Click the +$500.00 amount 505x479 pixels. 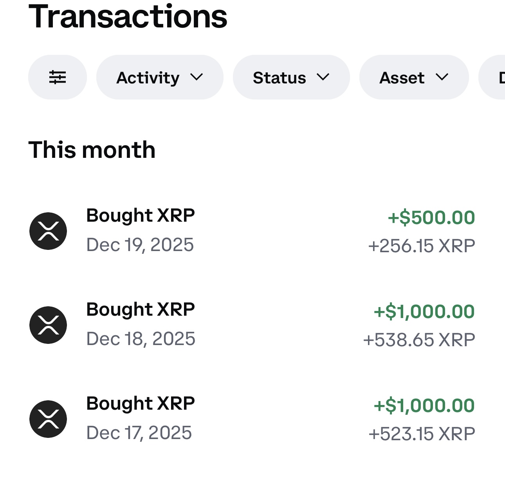coord(431,217)
